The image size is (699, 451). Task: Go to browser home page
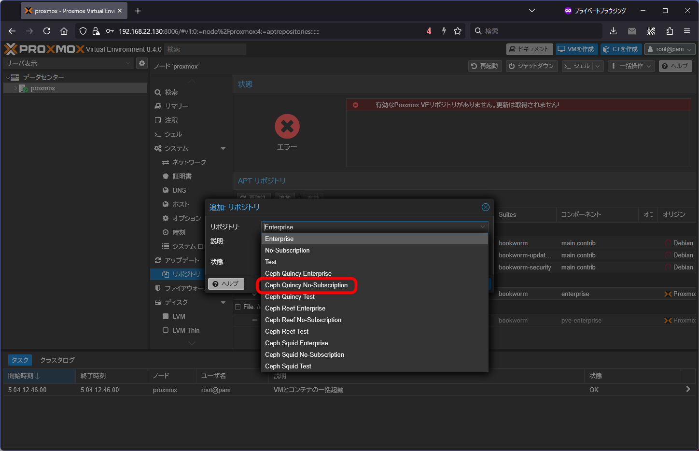click(64, 31)
